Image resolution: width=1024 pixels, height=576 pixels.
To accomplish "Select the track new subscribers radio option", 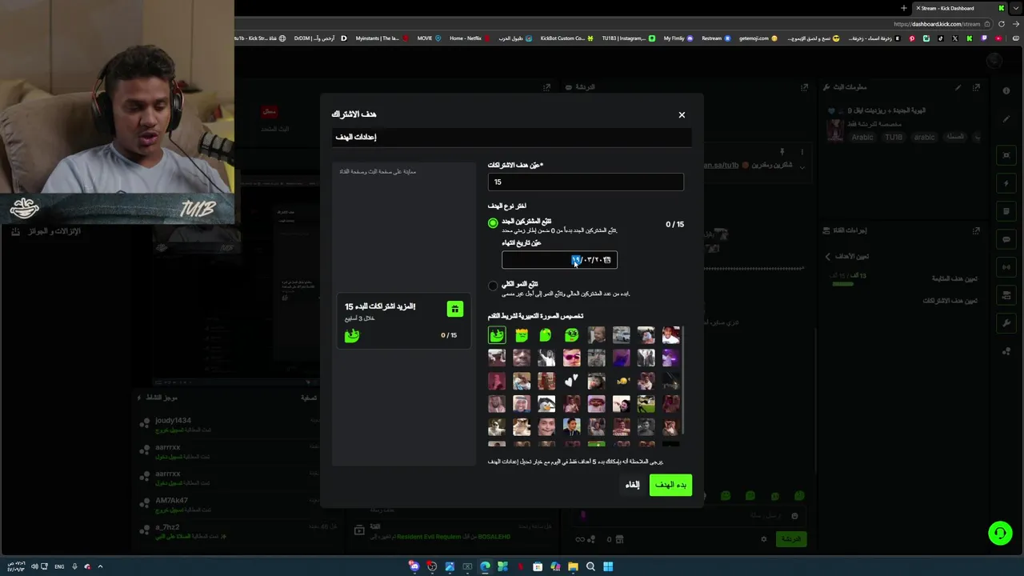I will tap(493, 223).
